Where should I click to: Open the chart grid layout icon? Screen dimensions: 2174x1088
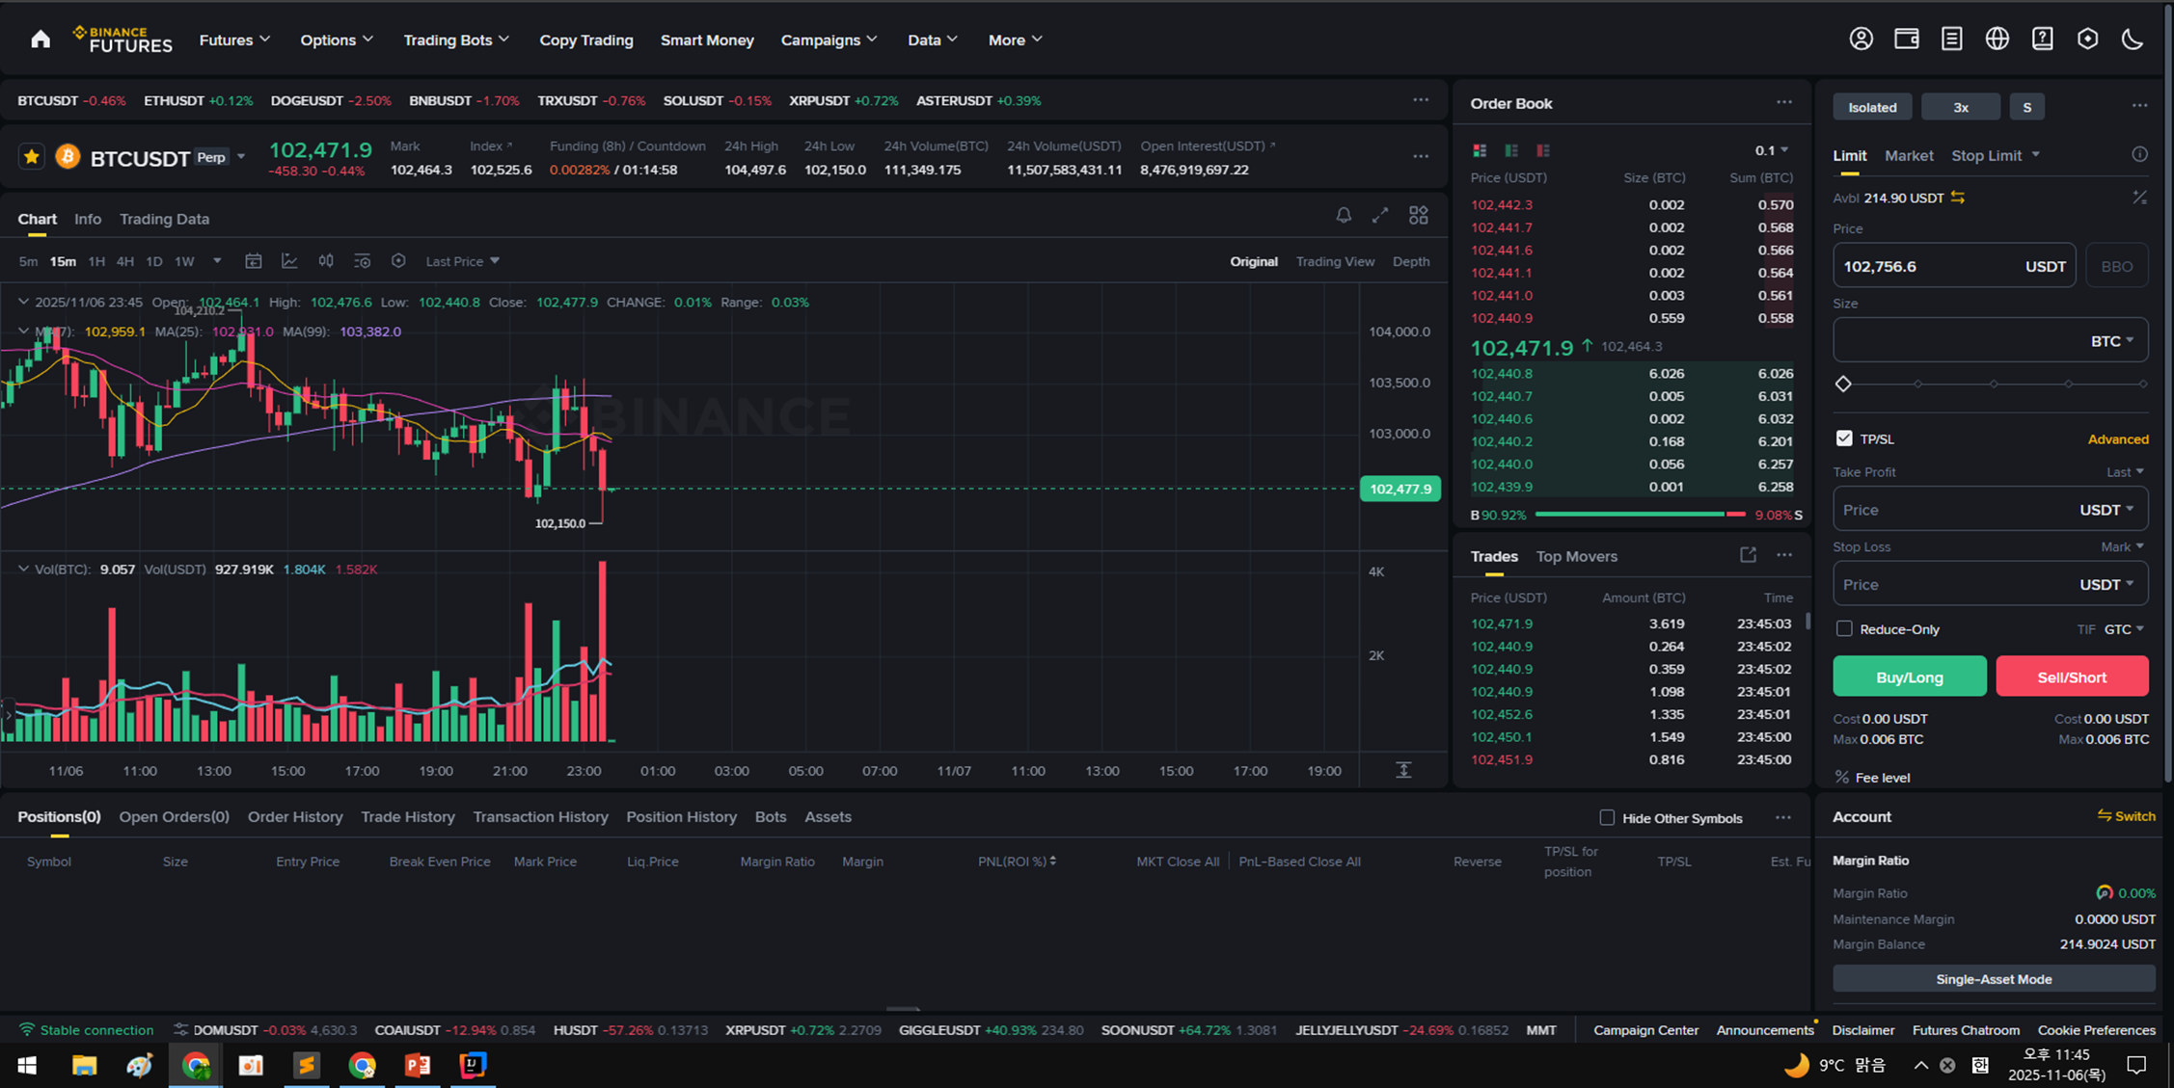[x=1418, y=215]
